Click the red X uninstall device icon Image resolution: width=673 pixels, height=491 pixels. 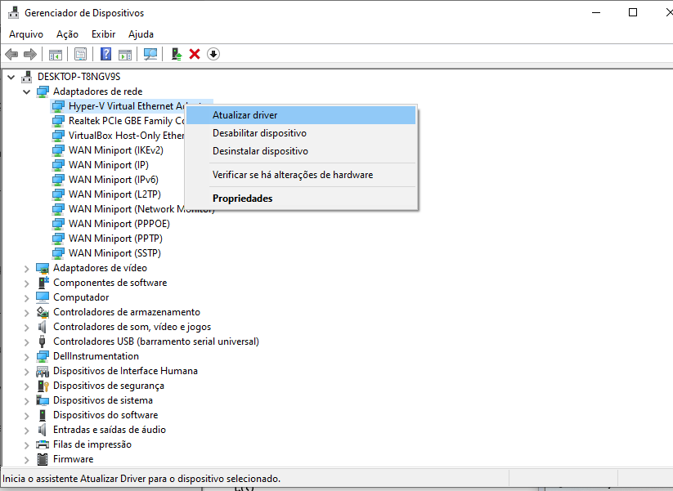(x=195, y=54)
